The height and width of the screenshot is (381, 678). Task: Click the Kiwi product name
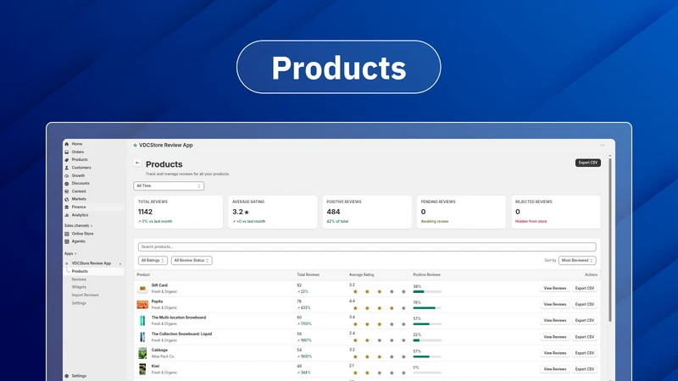(x=155, y=367)
